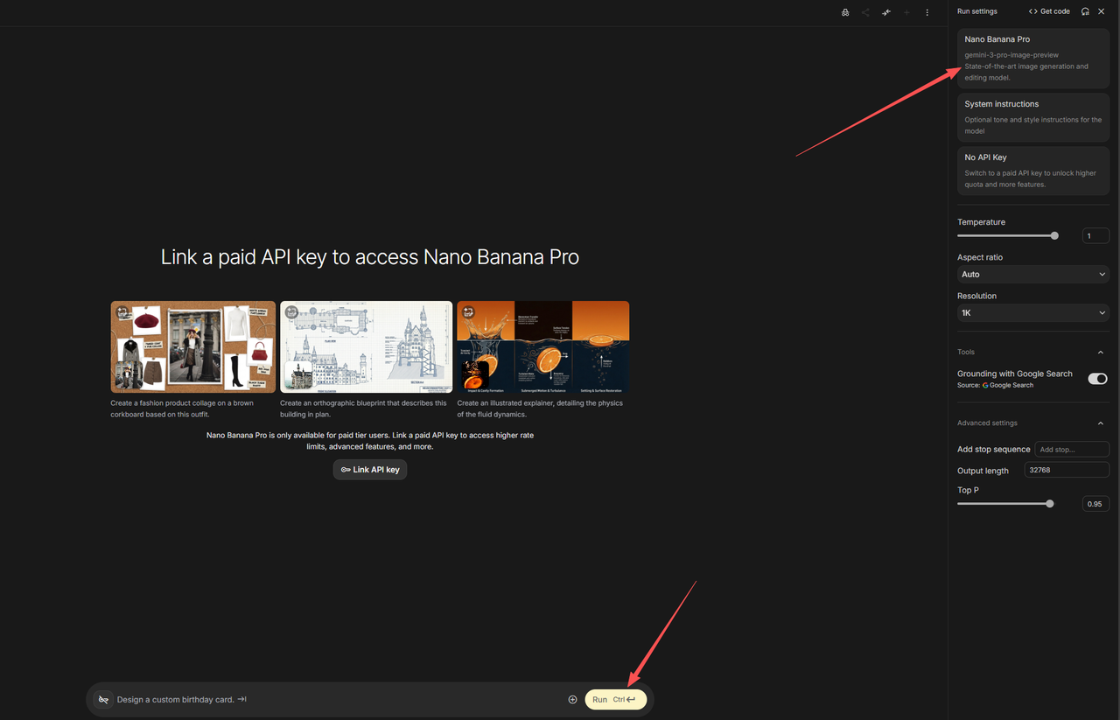1120x720 pixels.
Task: Click the Temperature slider handle
Action: coord(1054,236)
